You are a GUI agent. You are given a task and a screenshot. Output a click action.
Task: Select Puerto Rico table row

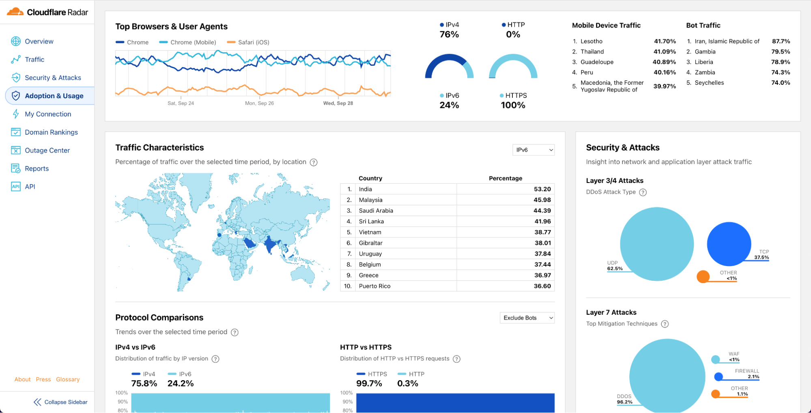447,286
